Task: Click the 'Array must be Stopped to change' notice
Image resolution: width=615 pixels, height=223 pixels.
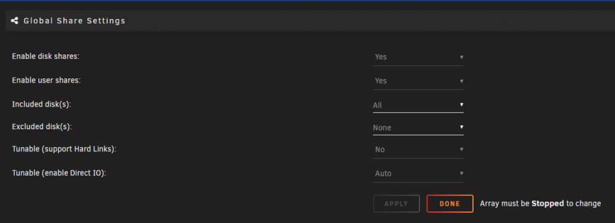Action: [x=541, y=203]
